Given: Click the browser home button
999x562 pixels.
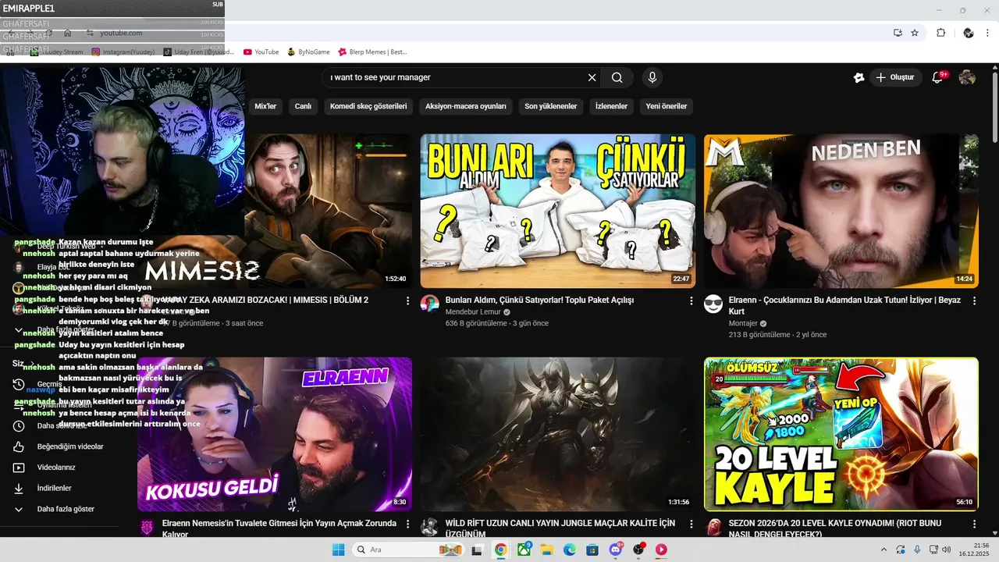Looking at the screenshot, I should [68, 33].
